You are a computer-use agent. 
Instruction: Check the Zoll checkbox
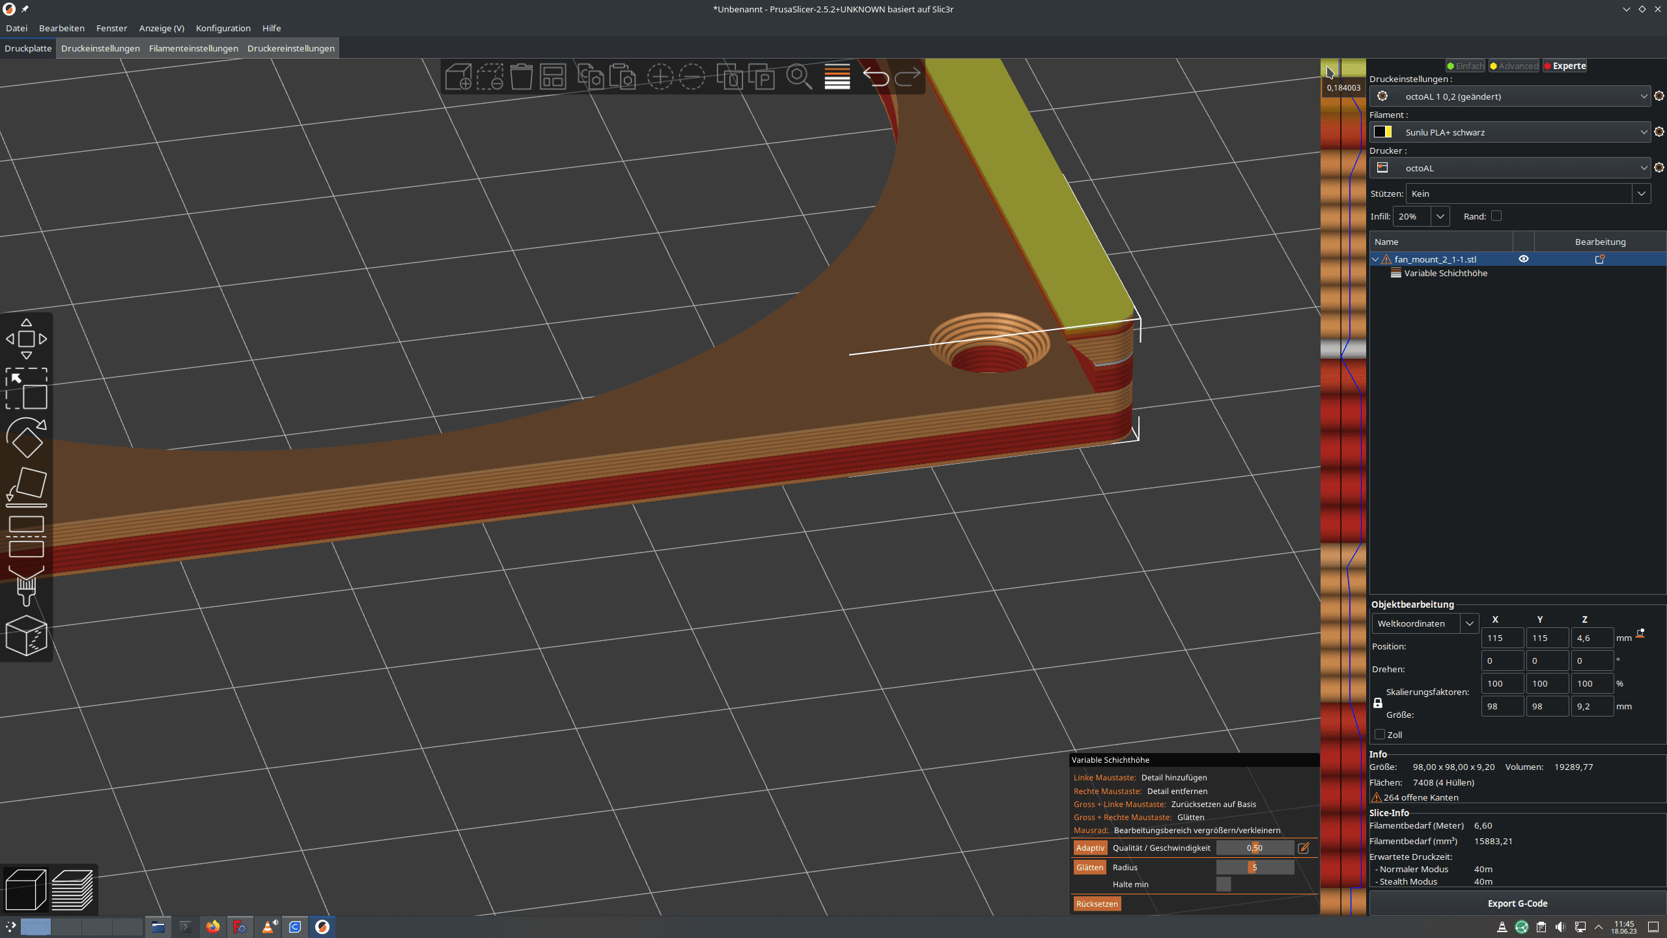1380,735
